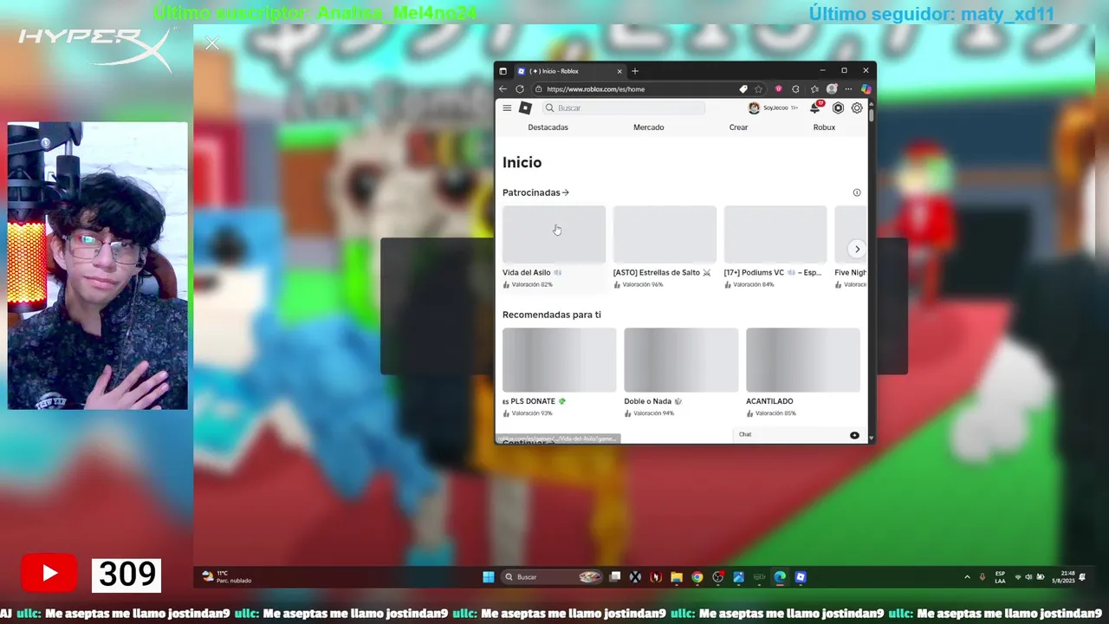Open PLS DONATE game thumbnail
Viewport: 1109px width, 624px height.
click(559, 360)
